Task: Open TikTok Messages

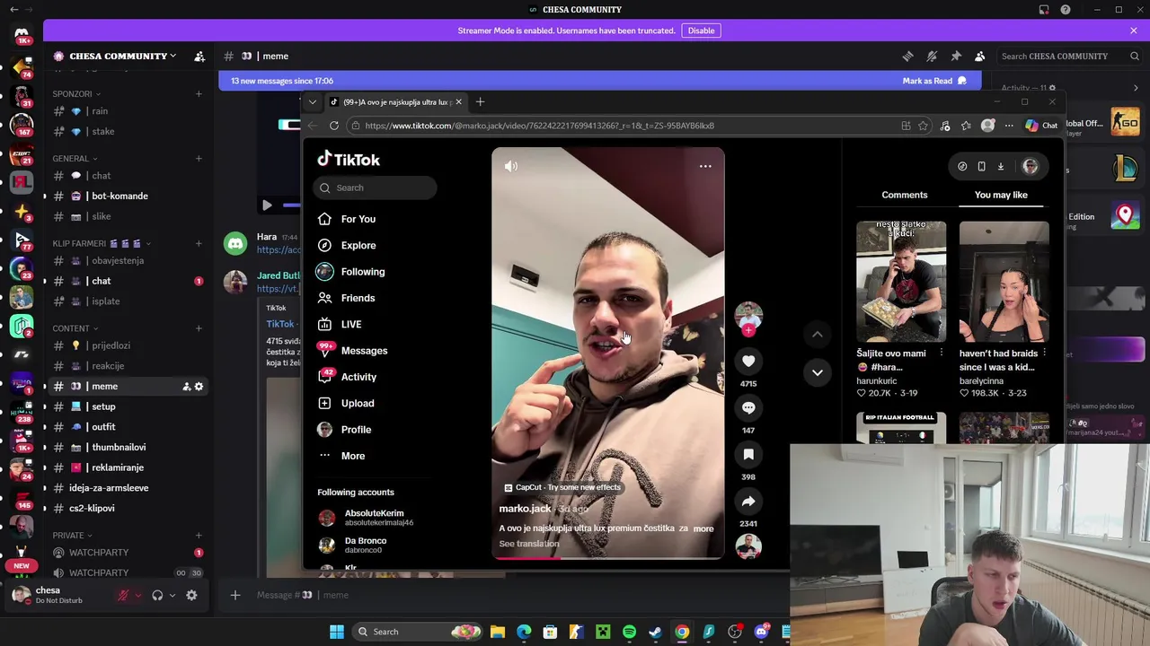Action: tap(352, 351)
